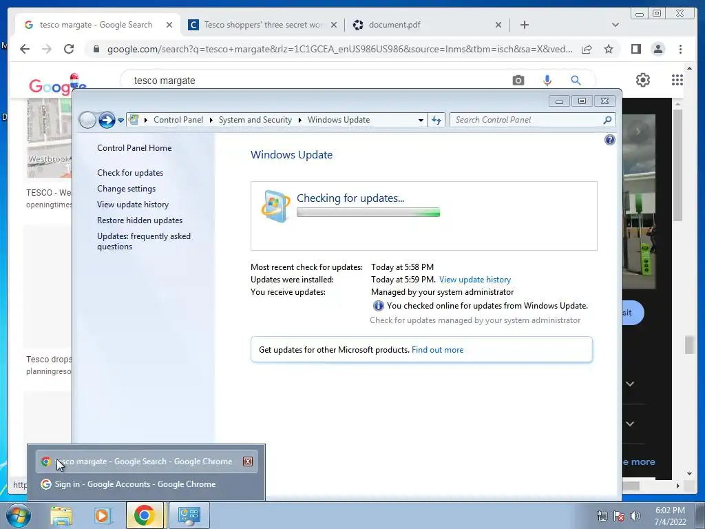Click Control Panel refresh button
The height and width of the screenshot is (529, 705).
pos(436,120)
